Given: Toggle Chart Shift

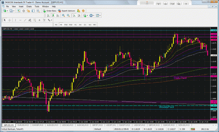Looking at the screenshot, I should 79,15.
